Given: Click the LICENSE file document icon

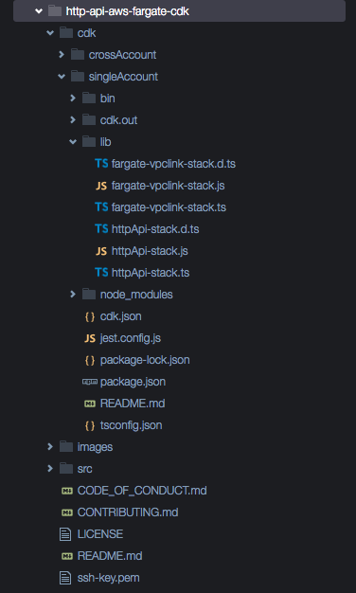Looking at the screenshot, I should click(65, 534).
